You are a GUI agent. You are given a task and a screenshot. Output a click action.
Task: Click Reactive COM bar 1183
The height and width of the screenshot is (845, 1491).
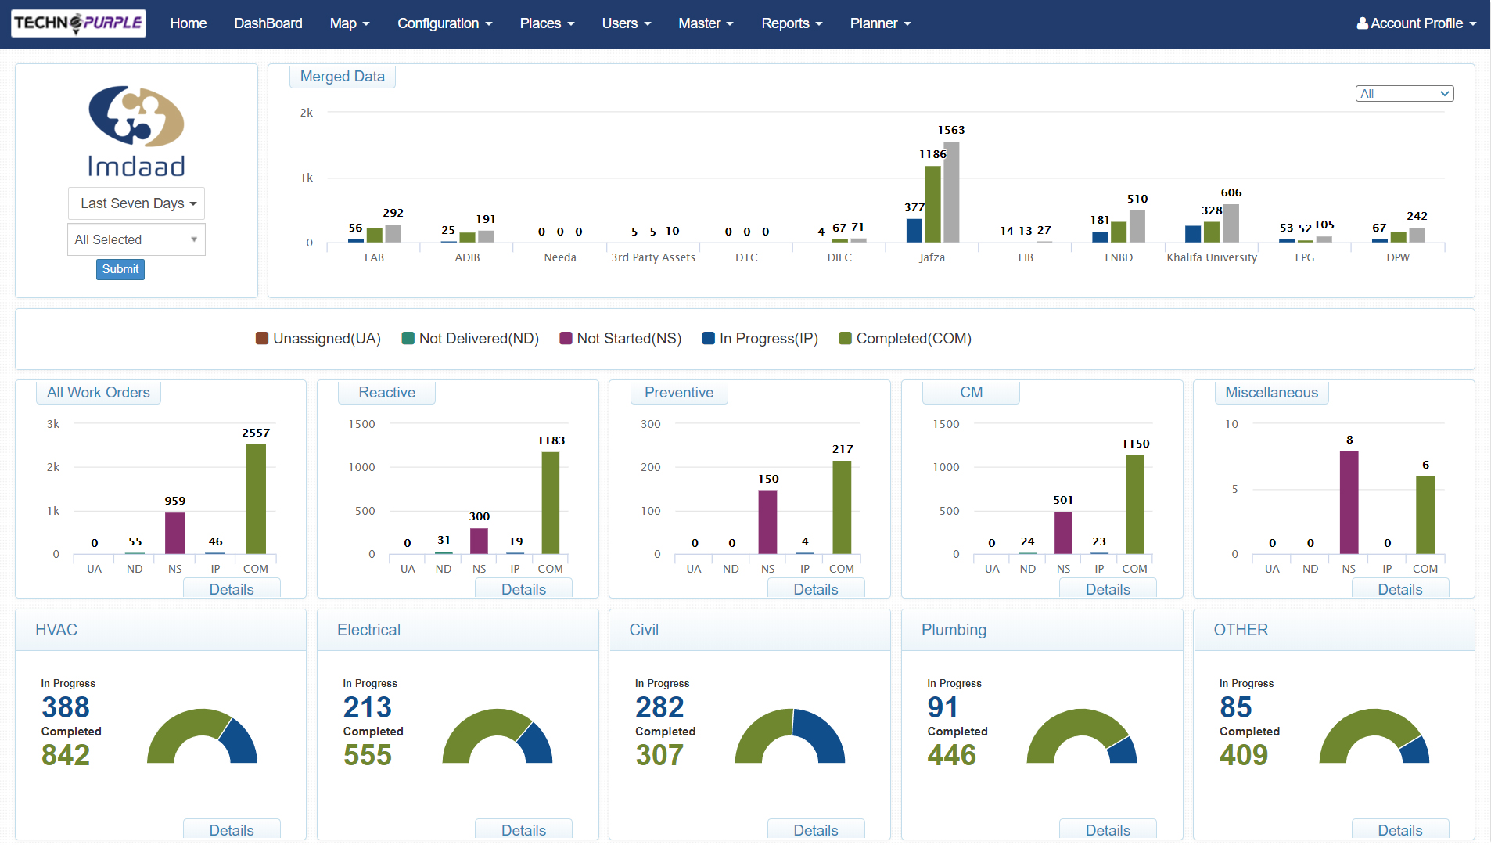pyautogui.click(x=551, y=503)
